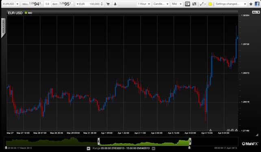261x152 pixels.
Task: Click the Apr 3 13:00 time axis label
Action: pos(174,133)
